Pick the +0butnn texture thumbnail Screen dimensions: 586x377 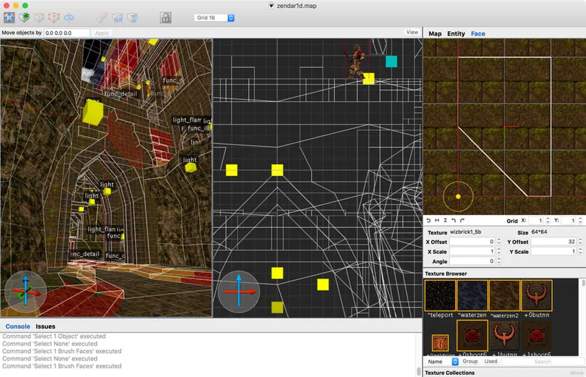pos(537,296)
